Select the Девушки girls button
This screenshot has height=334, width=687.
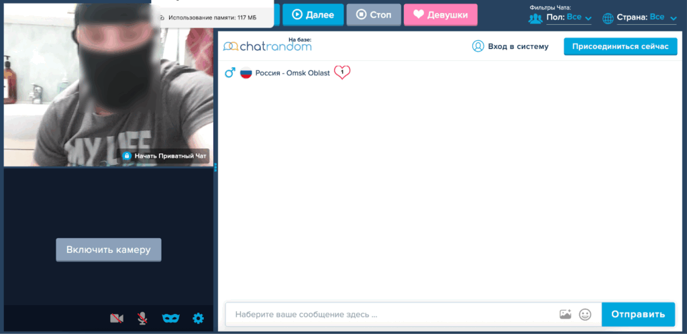[440, 14]
